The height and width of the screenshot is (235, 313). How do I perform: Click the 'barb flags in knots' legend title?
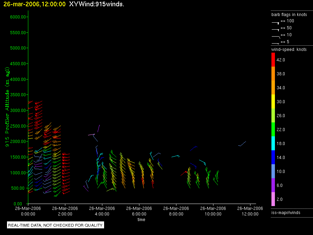coord(289,15)
